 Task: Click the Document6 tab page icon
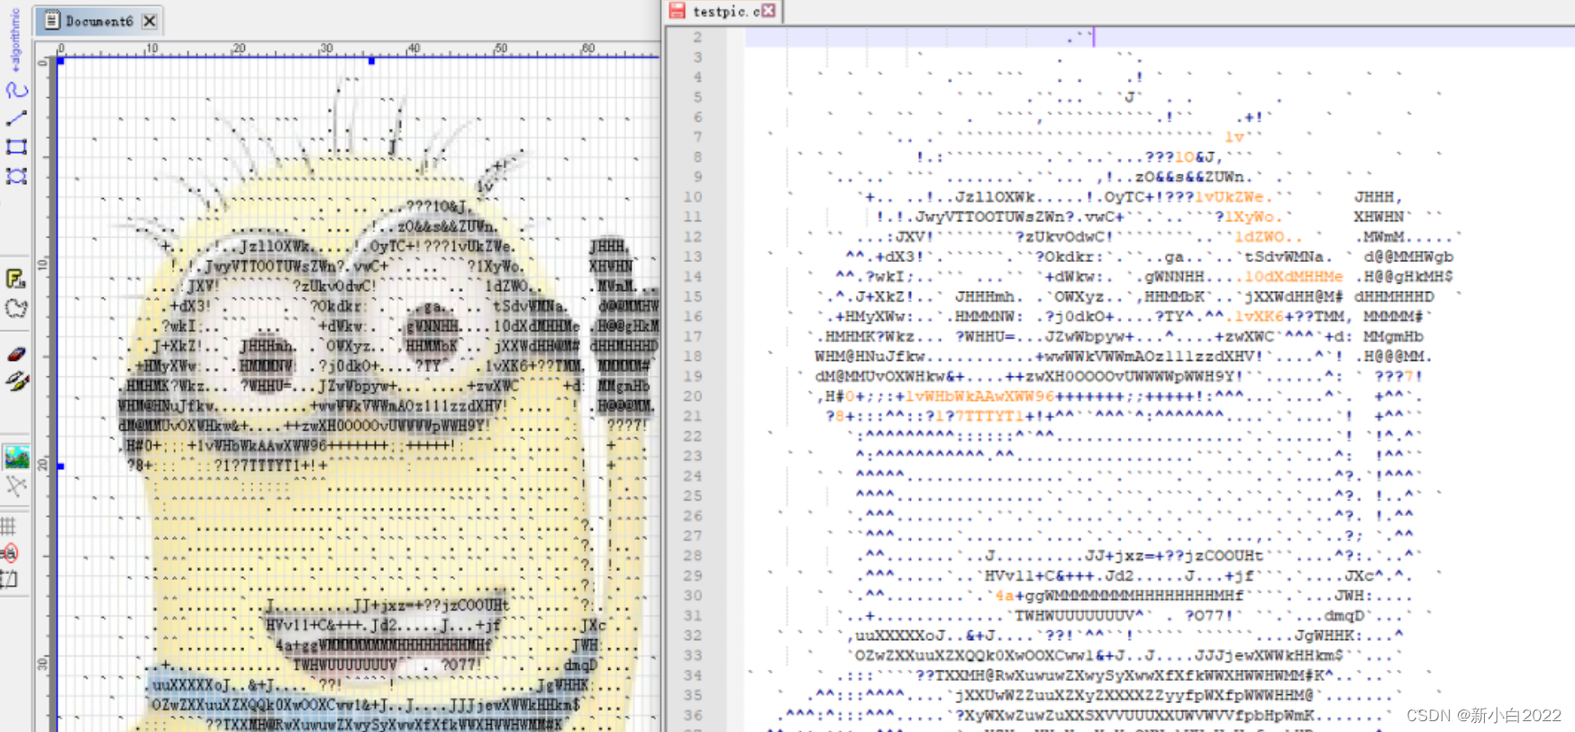[52, 20]
